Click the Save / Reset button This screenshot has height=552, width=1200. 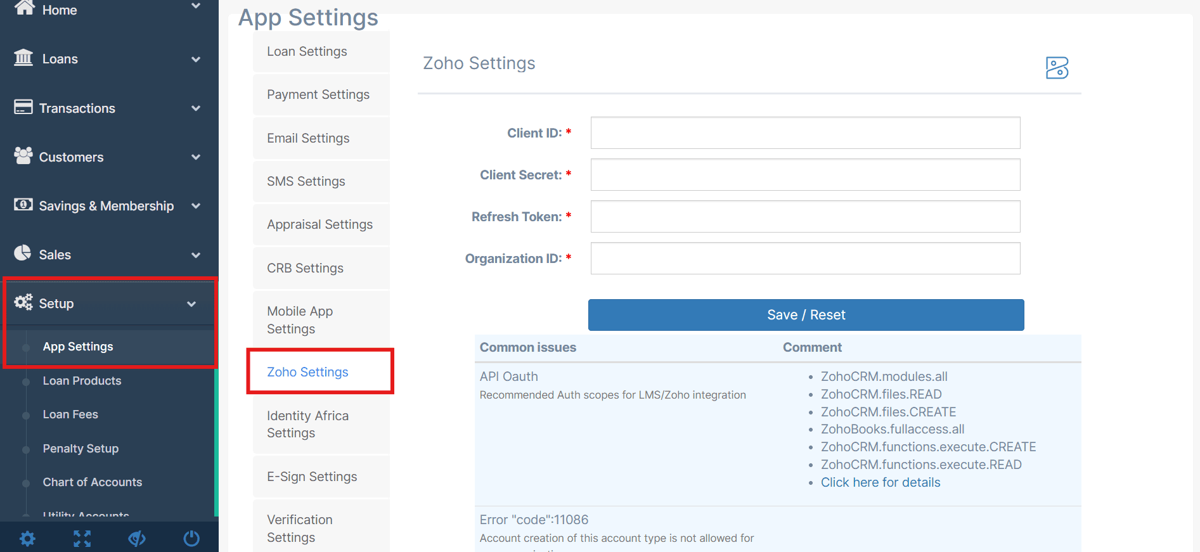click(806, 315)
